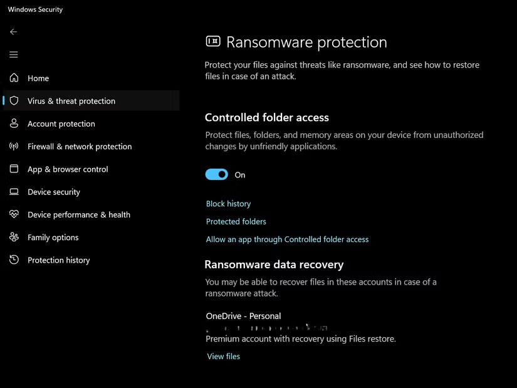
Task: Open Virus & threat protection via its shield icon
Action: coord(13,100)
